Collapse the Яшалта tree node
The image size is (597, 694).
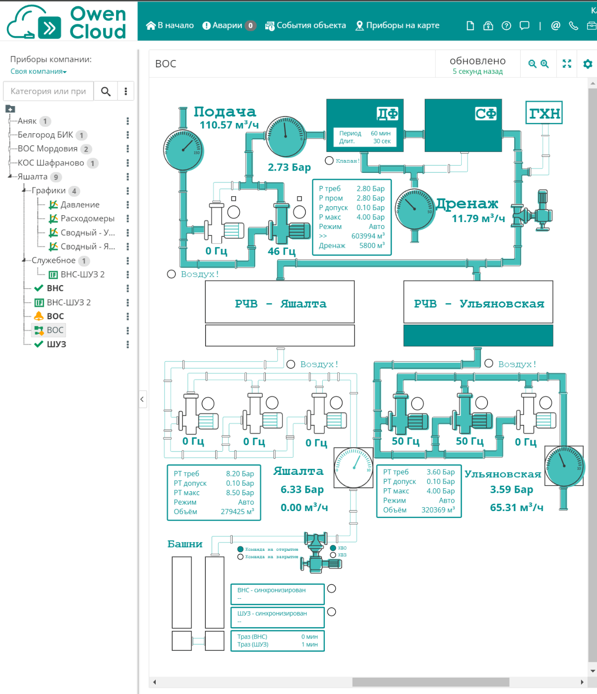pos(9,176)
